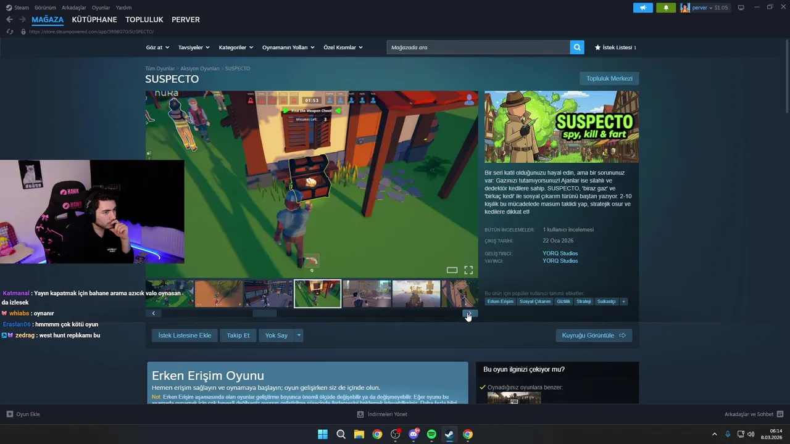Click the store search magnifier button
Image resolution: width=790 pixels, height=444 pixels.
pos(577,47)
